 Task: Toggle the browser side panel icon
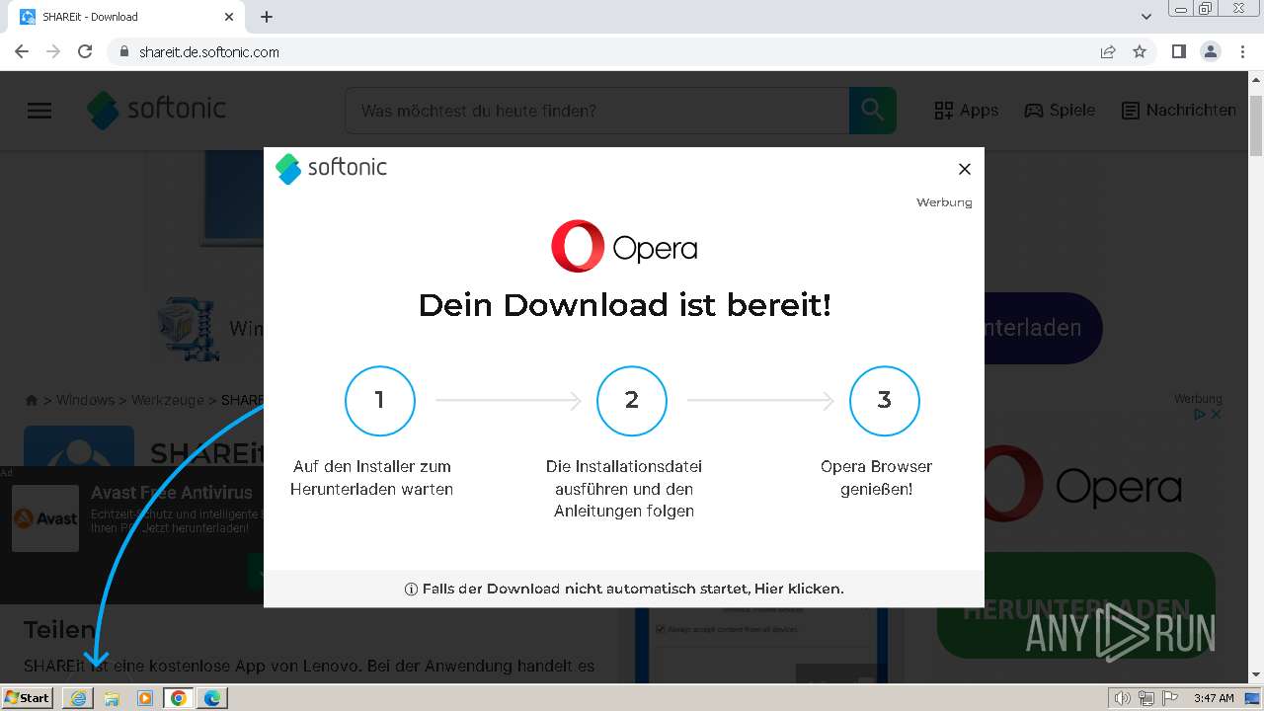[1178, 51]
